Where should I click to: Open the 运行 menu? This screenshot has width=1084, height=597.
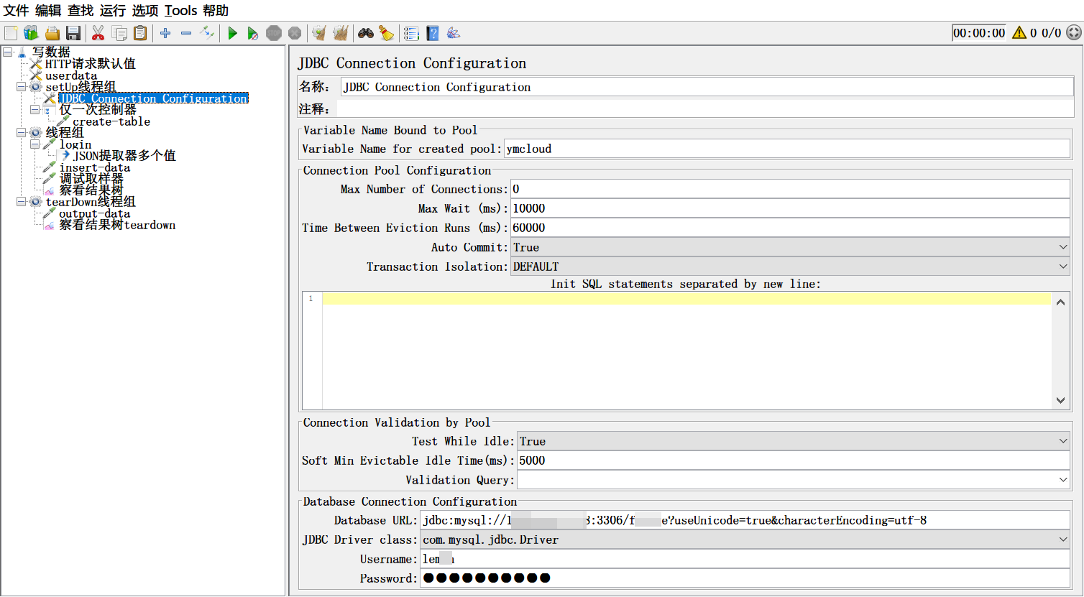coord(112,11)
